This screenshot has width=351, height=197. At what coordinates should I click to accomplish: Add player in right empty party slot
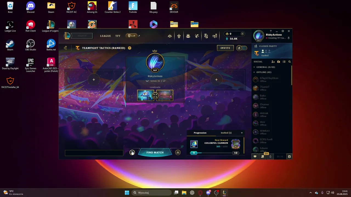click(216, 80)
